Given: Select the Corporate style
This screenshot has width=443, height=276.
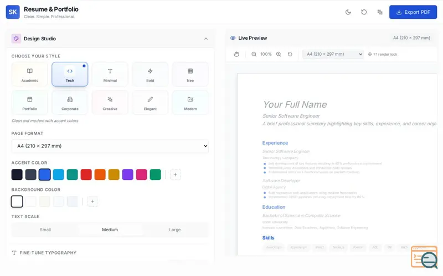Looking at the screenshot, I should pyautogui.click(x=70, y=103).
